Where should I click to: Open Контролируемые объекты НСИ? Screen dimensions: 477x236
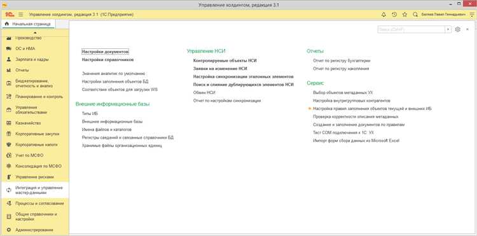click(225, 60)
